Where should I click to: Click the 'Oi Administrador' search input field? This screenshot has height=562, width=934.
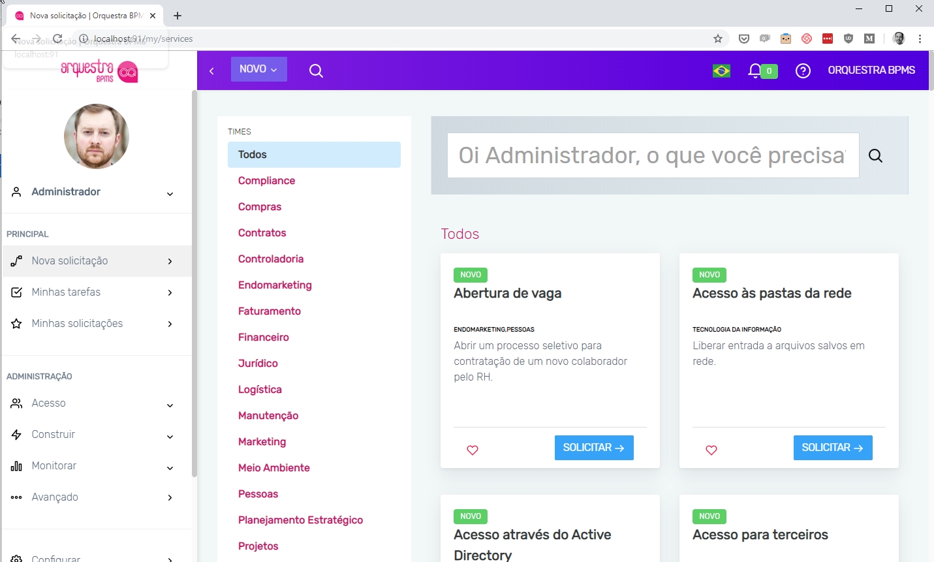[x=652, y=155]
